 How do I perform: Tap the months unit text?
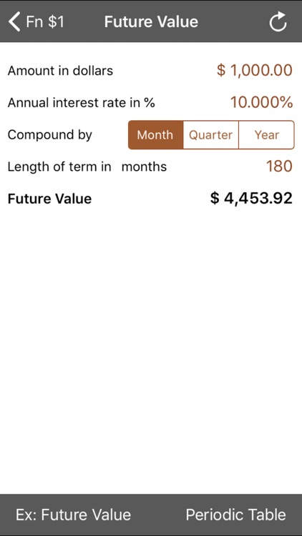coord(144,167)
